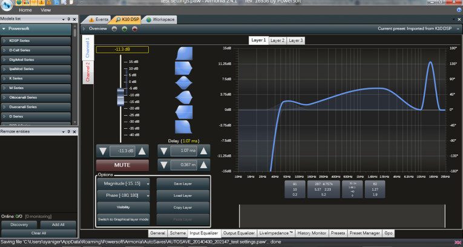Select the top high-pass filter shape icon
The width and height of the screenshot is (463, 247).
(x=184, y=53)
